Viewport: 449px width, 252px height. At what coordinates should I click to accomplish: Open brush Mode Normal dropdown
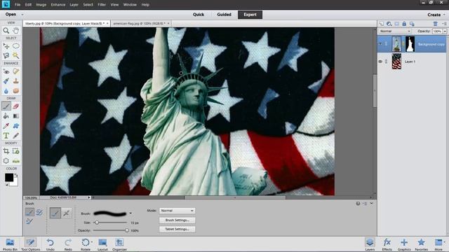pyautogui.click(x=177, y=211)
